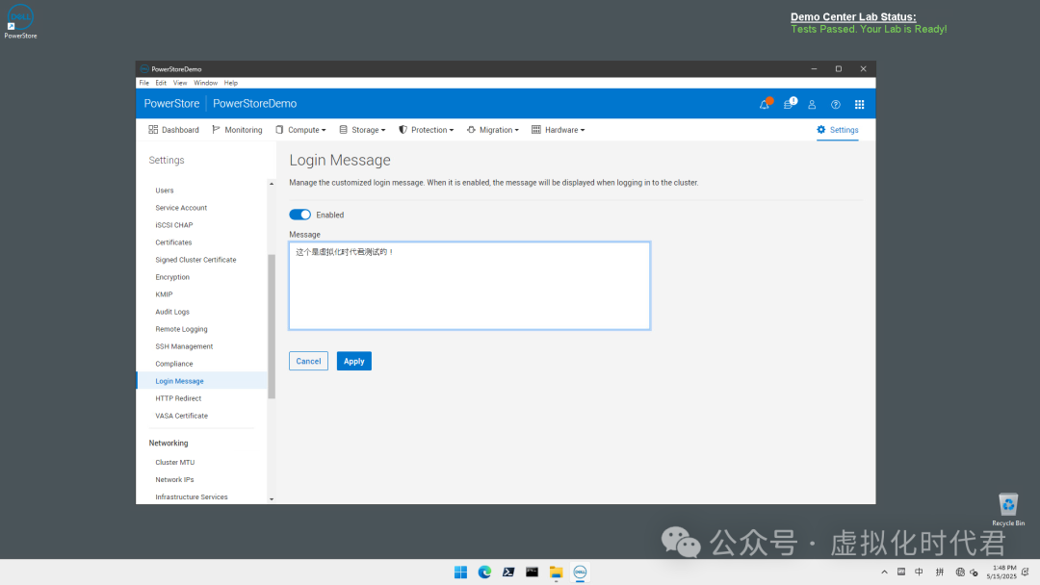Click the PowerStore desktop shortcut icon

point(20,22)
